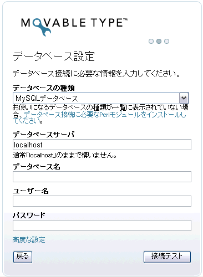Select the first wizard step dot
Image resolution: width=203 pixels, height=277 pixels.
pyautogui.click(x=151, y=41)
